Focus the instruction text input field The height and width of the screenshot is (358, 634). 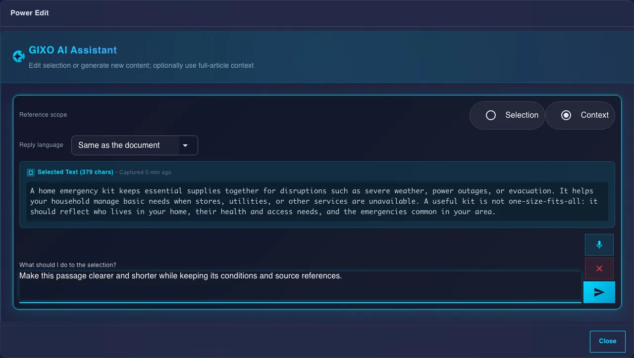coord(300,286)
